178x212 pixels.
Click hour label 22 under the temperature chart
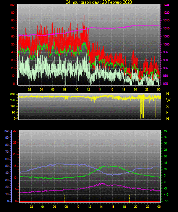click(147, 207)
